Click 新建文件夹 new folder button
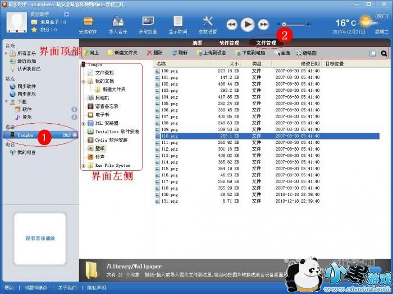 pyautogui.click(x=123, y=53)
